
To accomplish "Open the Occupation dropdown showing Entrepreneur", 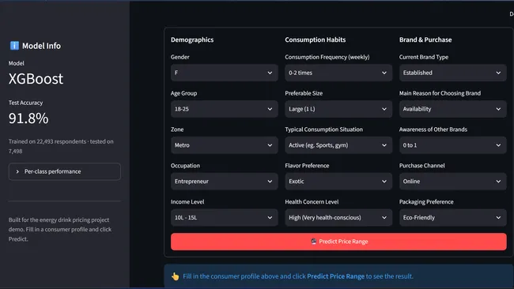I will coord(225,182).
